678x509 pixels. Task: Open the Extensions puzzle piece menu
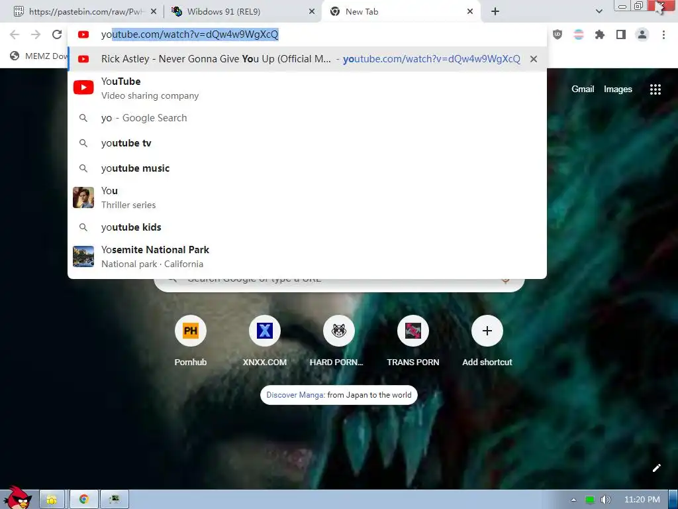600,34
